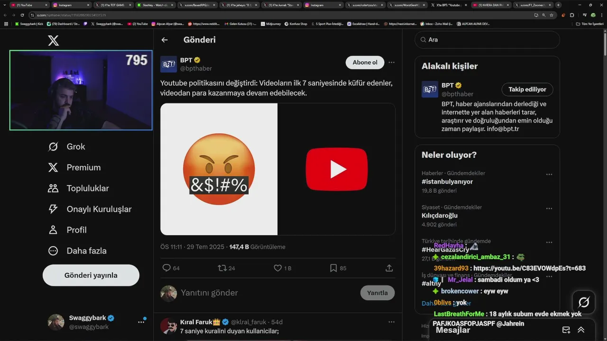Switch to the Slashley - Watch browser tab

click(x=156, y=5)
